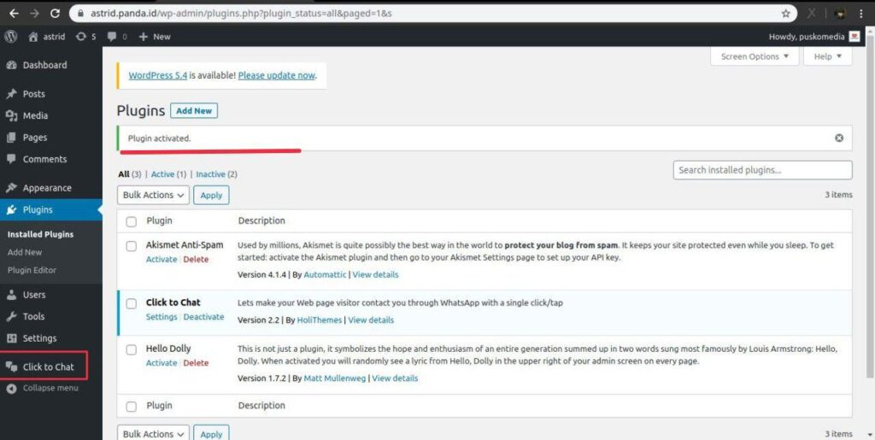View details for Click to Chat
The height and width of the screenshot is (440, 875).
pos(371,320)
